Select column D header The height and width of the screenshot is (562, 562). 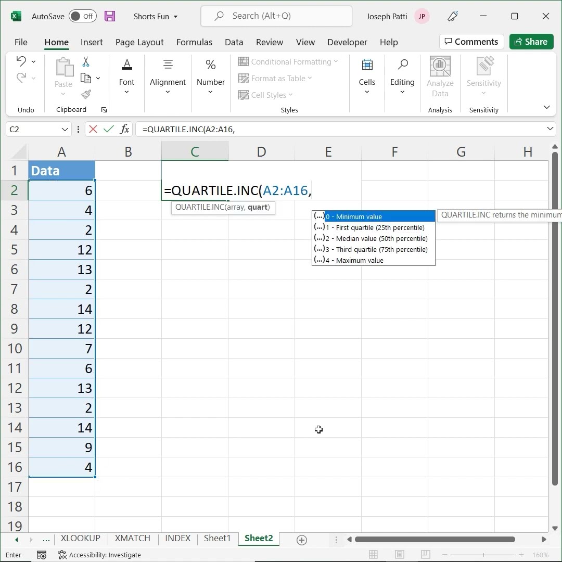261,151
